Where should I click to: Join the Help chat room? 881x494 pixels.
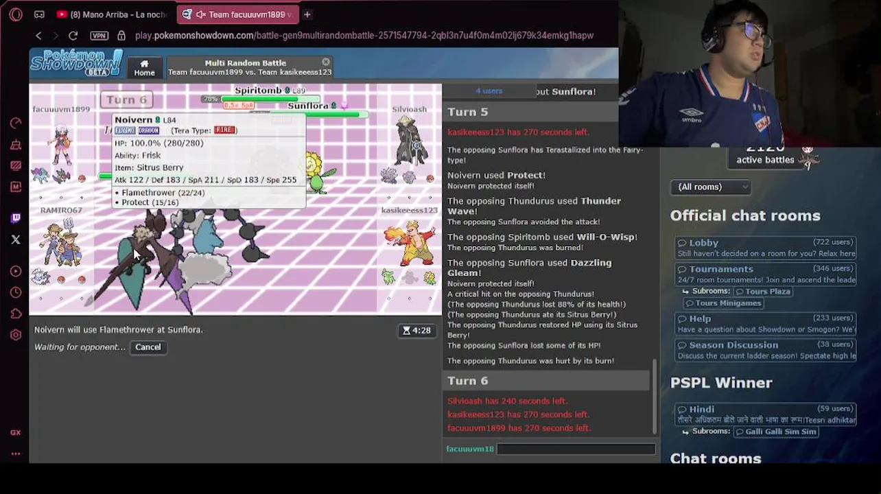[765, 324]
